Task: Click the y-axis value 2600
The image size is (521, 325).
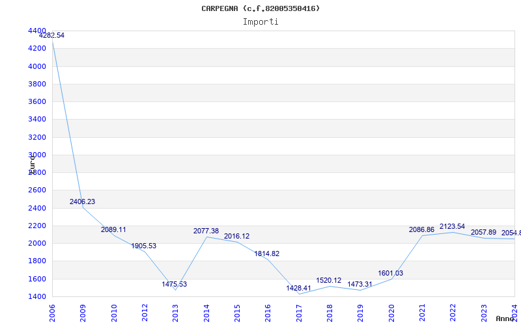Action: (x=37, y=190)
